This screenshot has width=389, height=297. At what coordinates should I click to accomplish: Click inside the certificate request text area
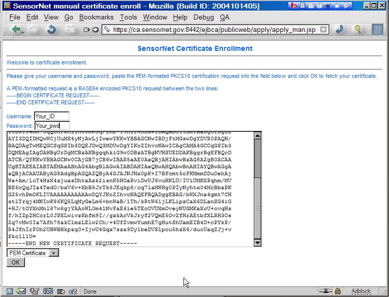(x=131, y=189)
